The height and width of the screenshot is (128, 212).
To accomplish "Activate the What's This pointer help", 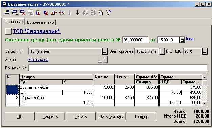I will coord(108,13).
